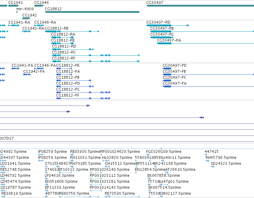254x198 pixels.
Task: Select EST RE39619.5prime
Action: 16,194
